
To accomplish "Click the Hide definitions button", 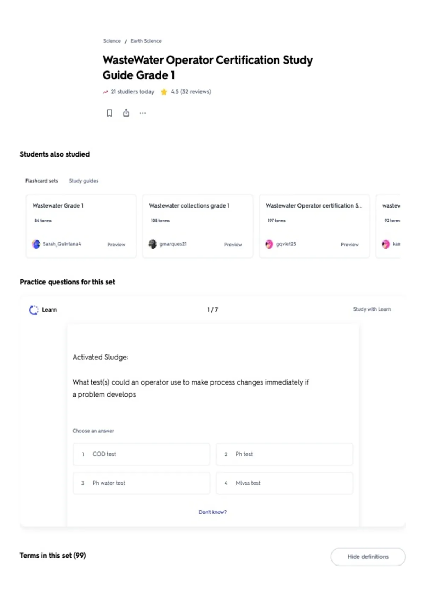I will tap(368, 557).
